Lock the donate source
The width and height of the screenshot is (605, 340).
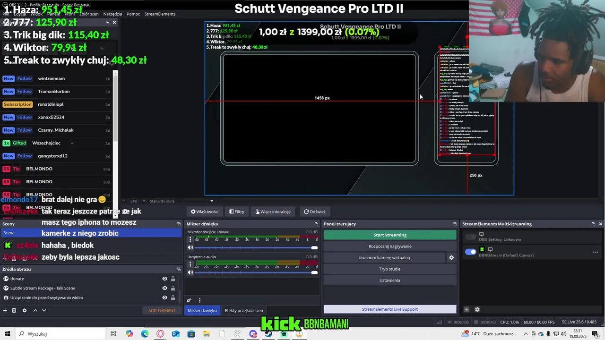173,279
